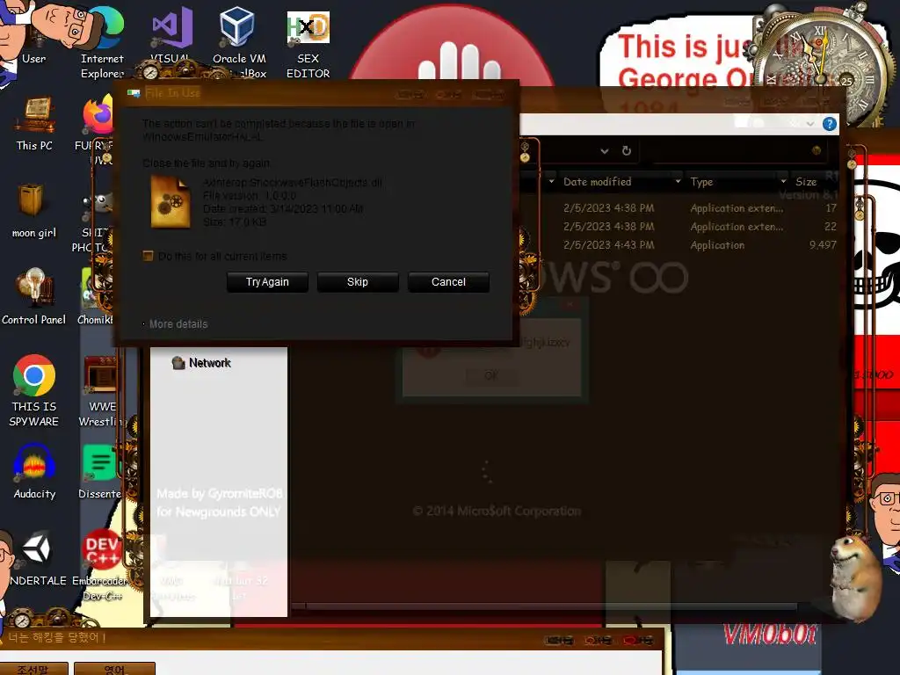Image resolution: width=900 pixels, height=675 pixels.
Task: Click the 너는 해킹을 당했어 window title bar
Action: point(331,638)
